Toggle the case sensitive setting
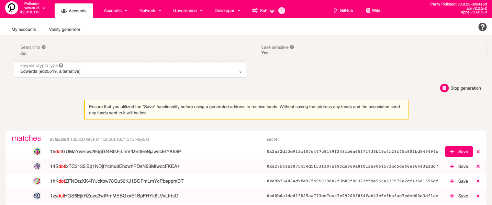 (x=265, y=53)
